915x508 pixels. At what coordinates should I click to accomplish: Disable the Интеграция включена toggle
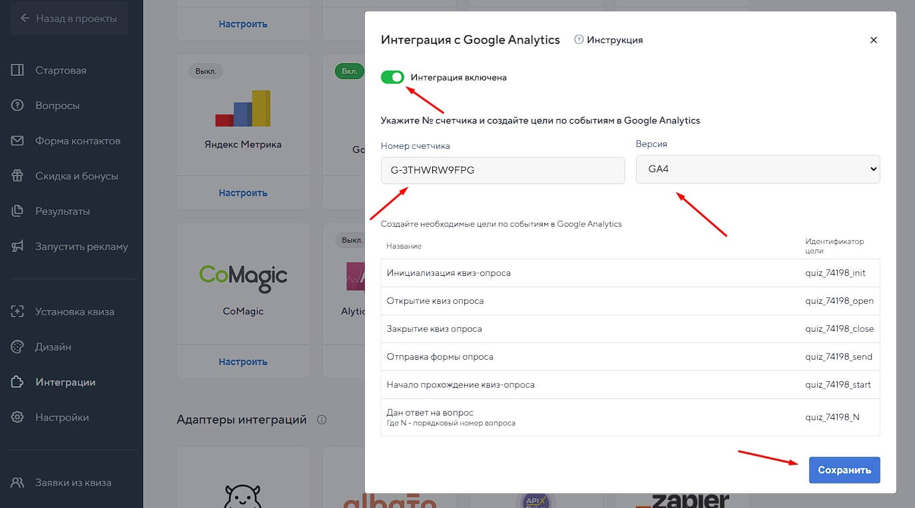coord(392,77)
